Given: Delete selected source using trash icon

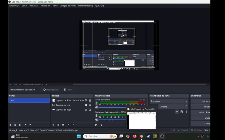Looking at the screenshot, I should click(58, 125).
